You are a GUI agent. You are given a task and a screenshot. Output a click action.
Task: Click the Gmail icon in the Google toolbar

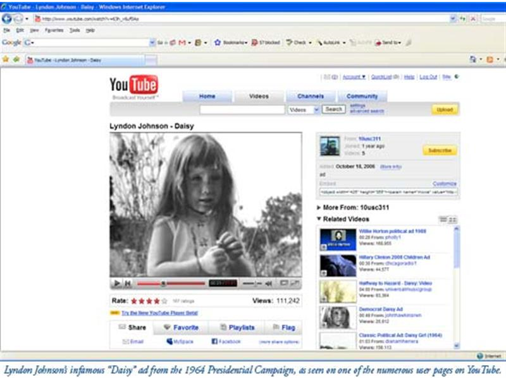tap(182, 42)
